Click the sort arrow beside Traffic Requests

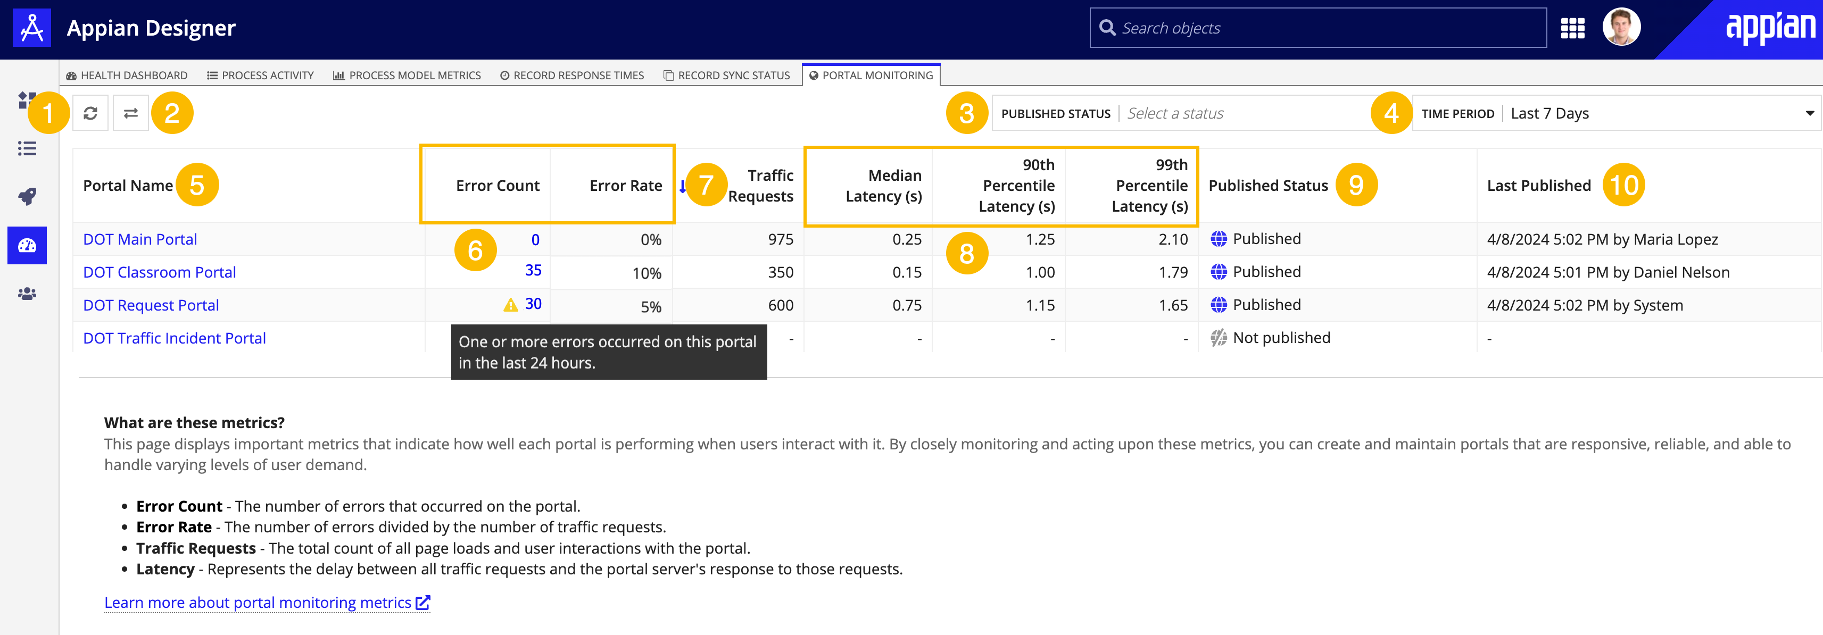682,186
